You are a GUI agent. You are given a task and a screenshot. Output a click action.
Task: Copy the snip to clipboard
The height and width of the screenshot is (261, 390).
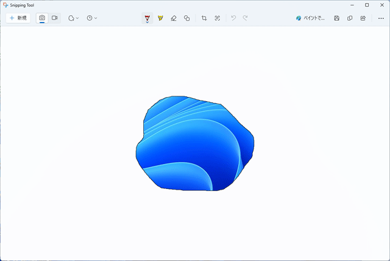click(x=350, y=18)
